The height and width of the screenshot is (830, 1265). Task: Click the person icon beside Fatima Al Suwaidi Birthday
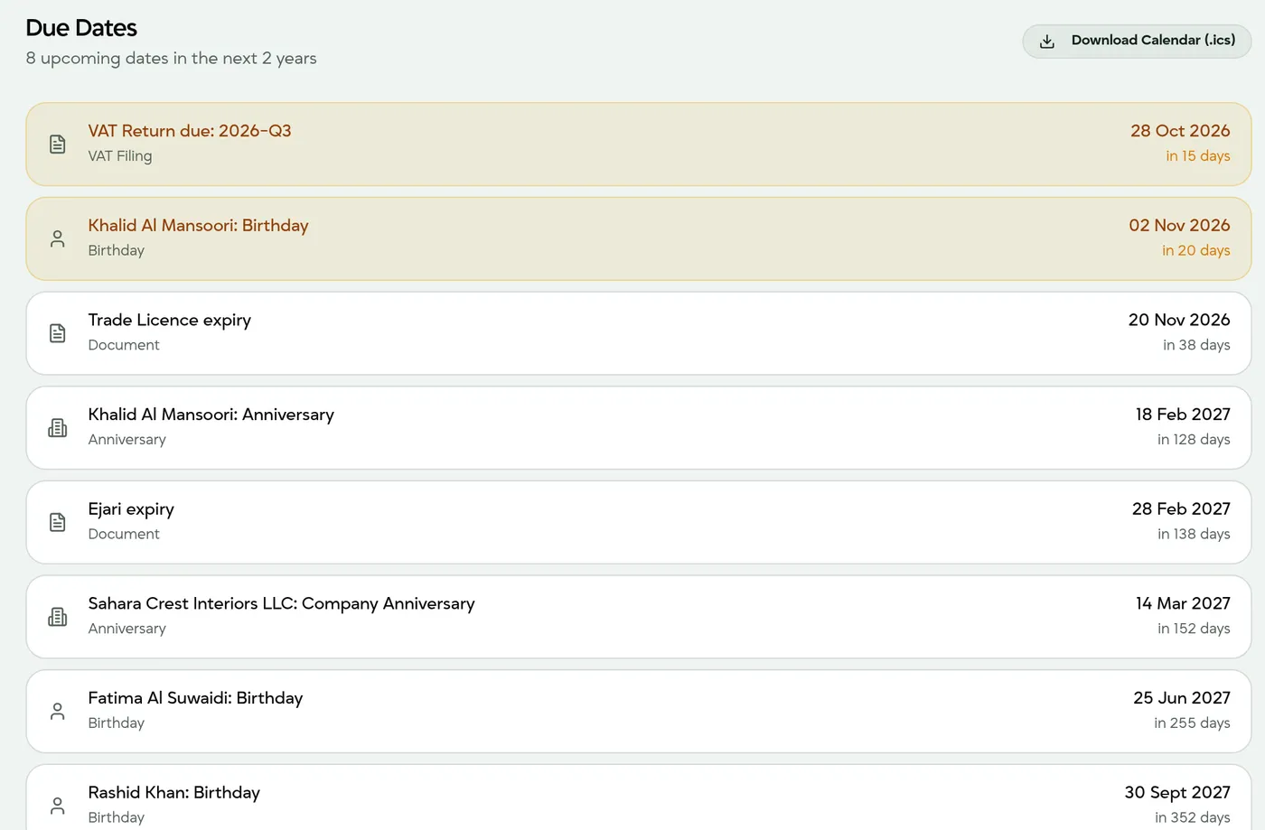tap(58, 712)
